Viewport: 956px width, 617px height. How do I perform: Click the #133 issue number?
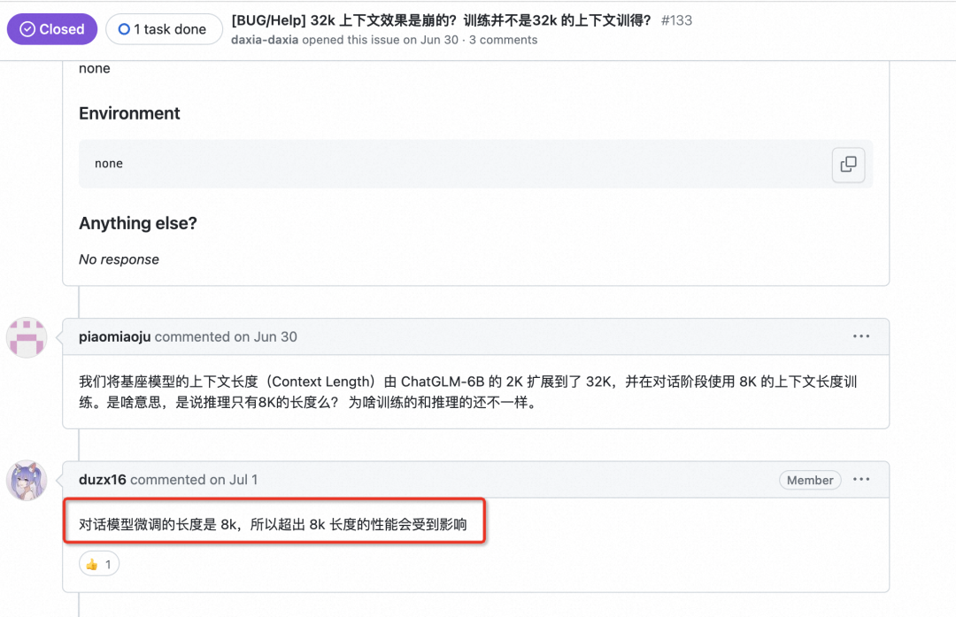tap(677, 20)
